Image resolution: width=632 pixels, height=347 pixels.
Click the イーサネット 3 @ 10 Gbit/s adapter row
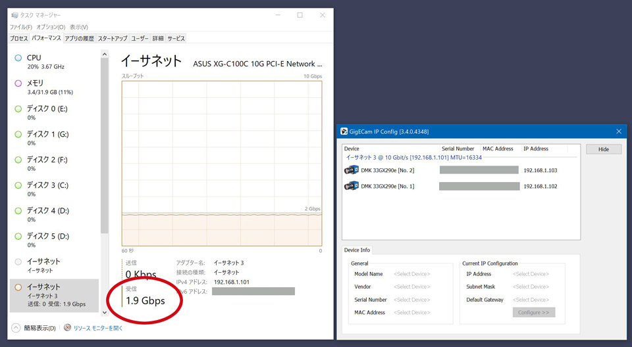(414, 157)
